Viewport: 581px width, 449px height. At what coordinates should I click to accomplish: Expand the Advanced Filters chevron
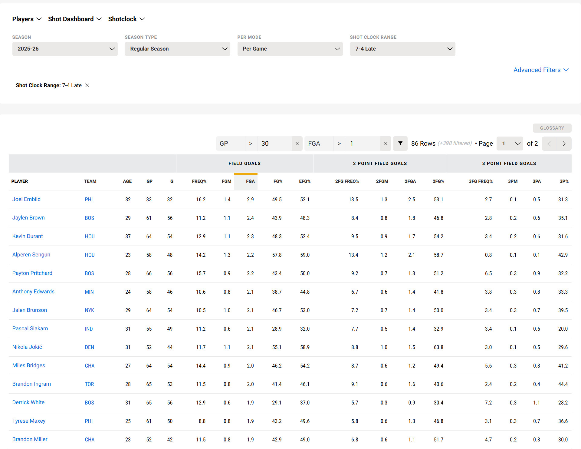tap(566, 70)
